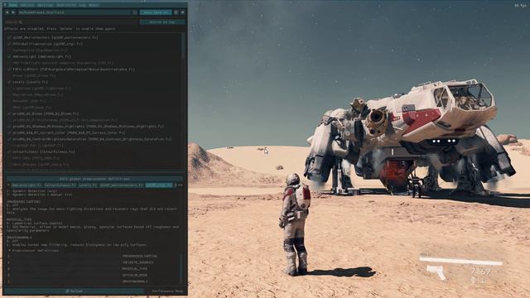
Task: Select the disabled Lightroom effect row
Action: [42, 89]
